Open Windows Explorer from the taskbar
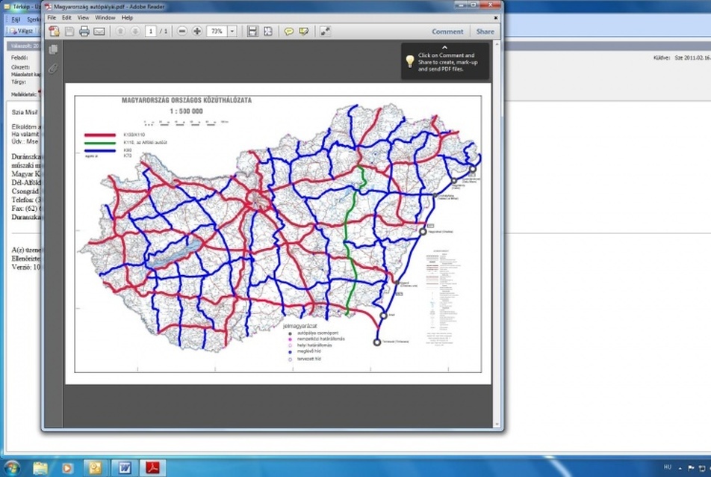 40,467
